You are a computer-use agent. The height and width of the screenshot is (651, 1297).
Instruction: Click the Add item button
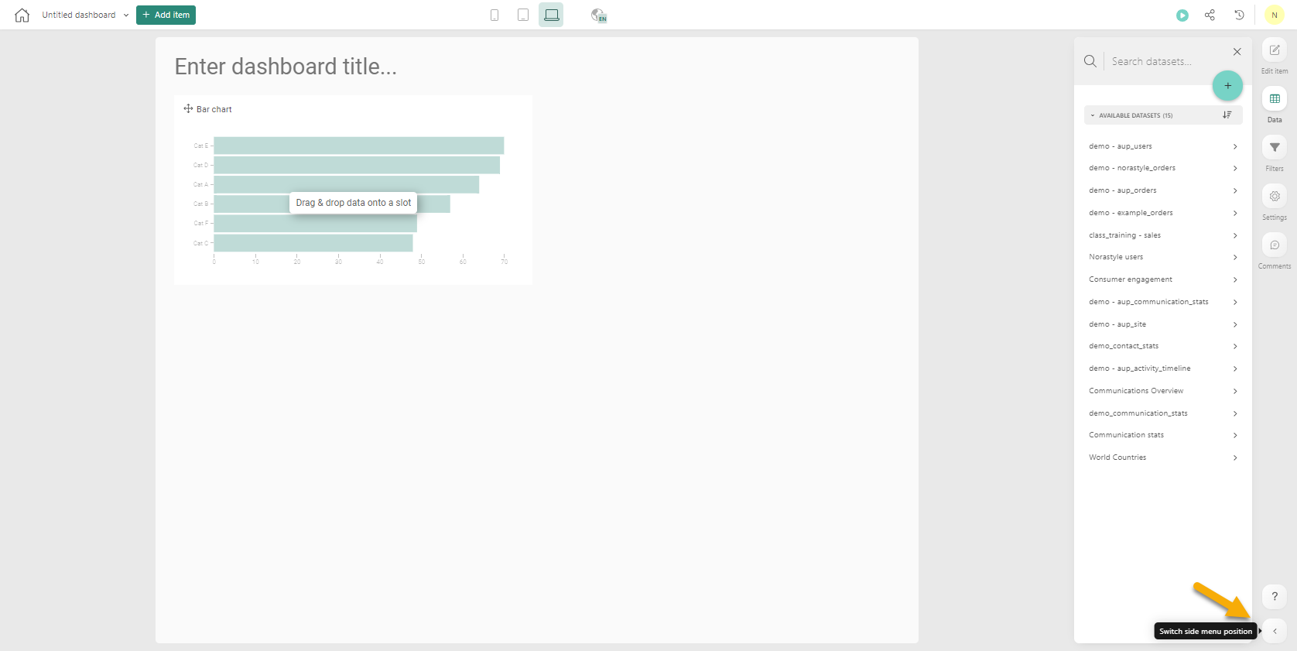(x=166, y=15)
